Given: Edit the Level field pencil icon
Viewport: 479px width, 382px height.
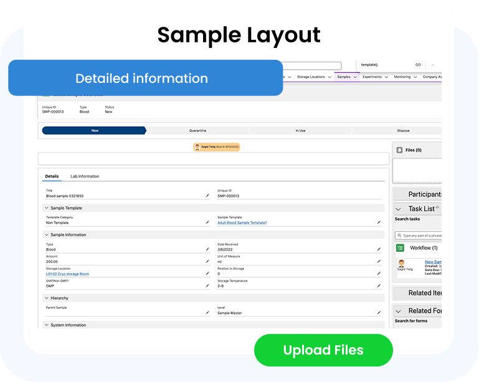Looking at the screenshot, I should 379,313.
